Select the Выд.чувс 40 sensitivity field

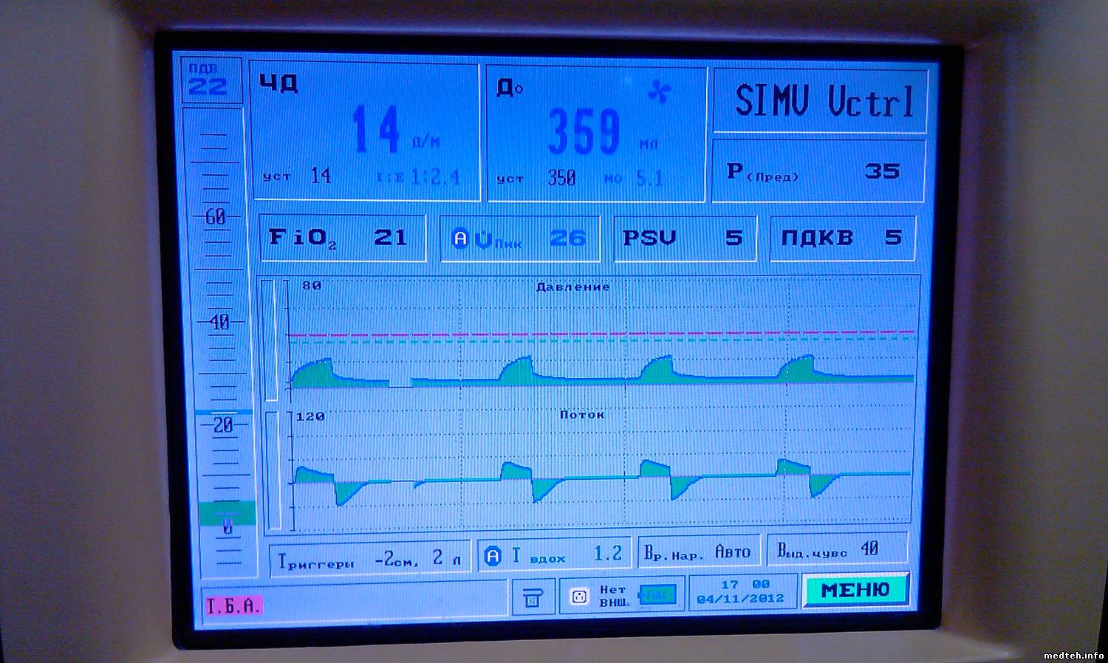[836, 550]
